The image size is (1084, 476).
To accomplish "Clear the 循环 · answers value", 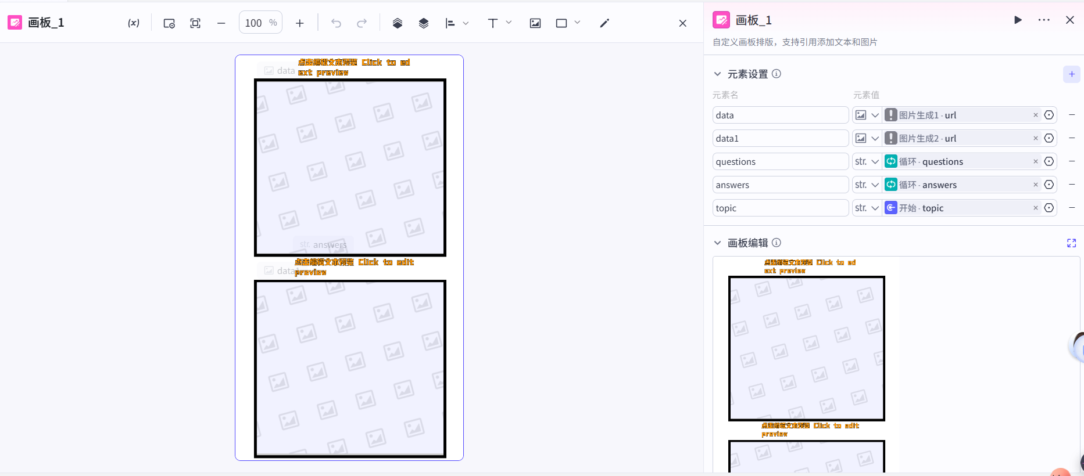I will (x=1036, y=185).
